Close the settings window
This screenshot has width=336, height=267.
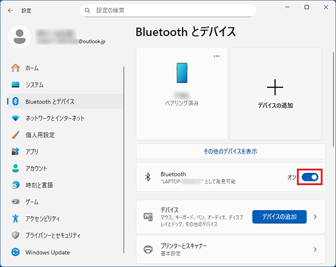326,7
